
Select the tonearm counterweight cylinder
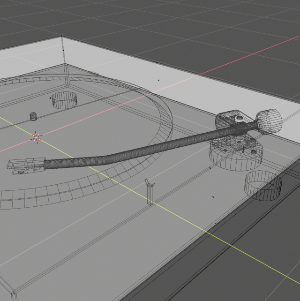(x=268, y=121)
